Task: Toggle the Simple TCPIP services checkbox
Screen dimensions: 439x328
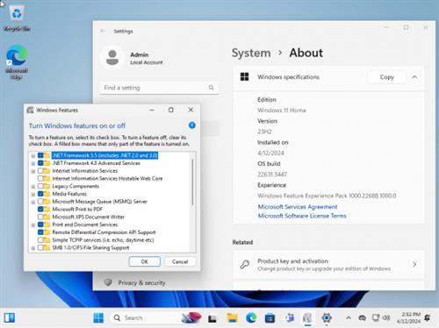Action: pos(40,239)
